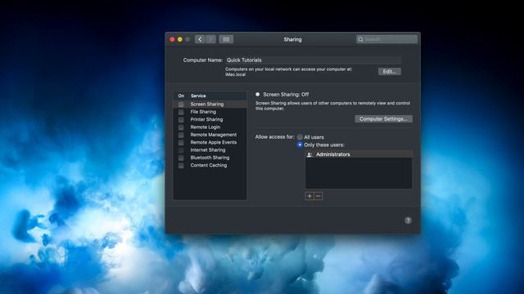
Task: Enable the File Sharing checkbox
Action: pos(181,112)
